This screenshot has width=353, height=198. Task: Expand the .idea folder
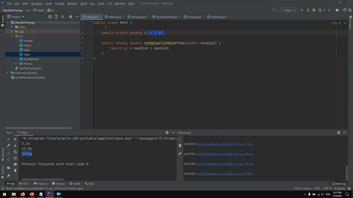(x=12, y=27)
